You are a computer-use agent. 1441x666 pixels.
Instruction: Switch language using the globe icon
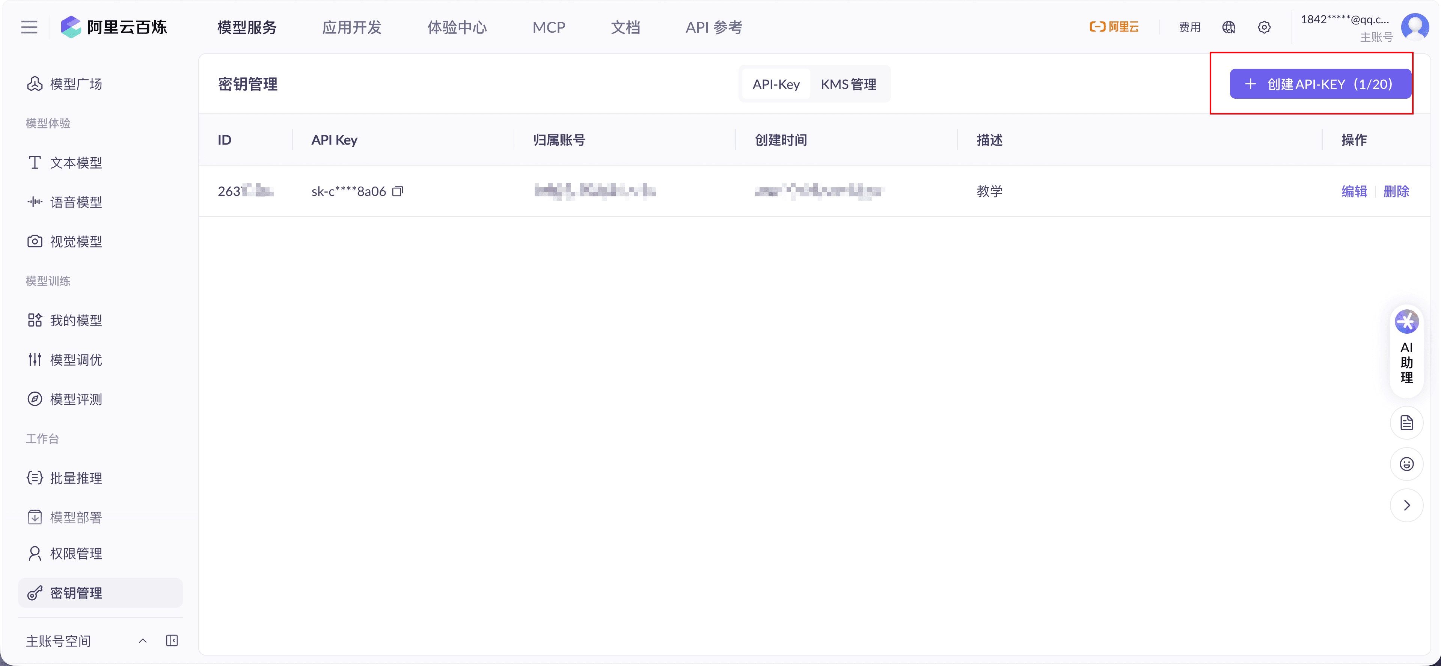[x=1228, y=27]
